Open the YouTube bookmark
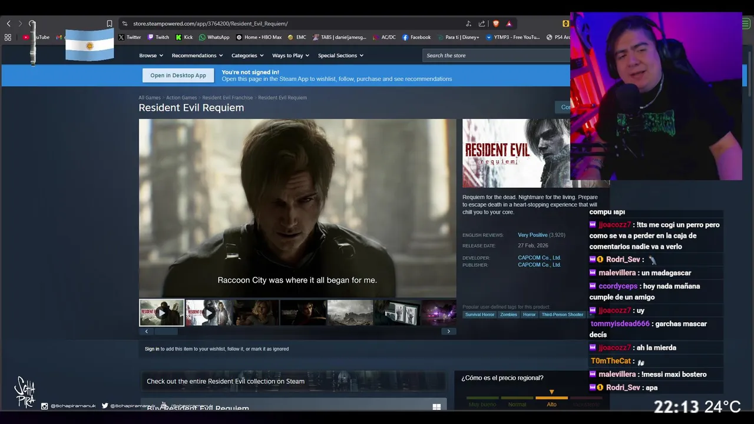Image resolution: width=754 pixels, height=424 pixels. click(37, 37)
